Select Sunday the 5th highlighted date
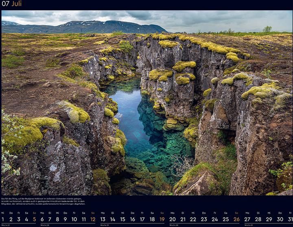The height and width of the screenshot is (227, 293). click(34, 219)
